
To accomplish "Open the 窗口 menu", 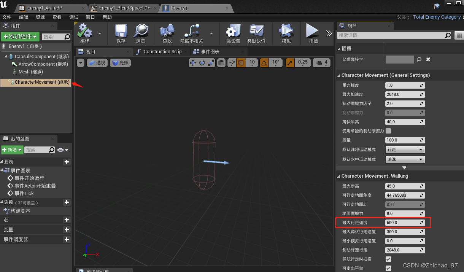I will 90,17.
